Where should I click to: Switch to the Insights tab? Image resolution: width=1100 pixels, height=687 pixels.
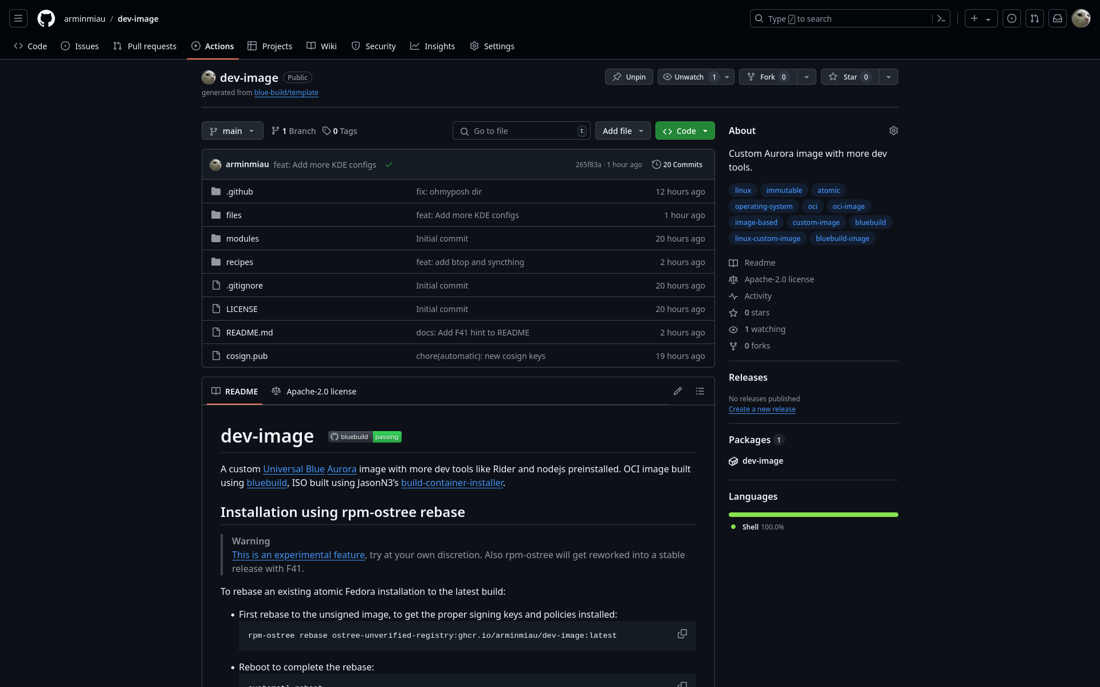[x=433, y=46]
